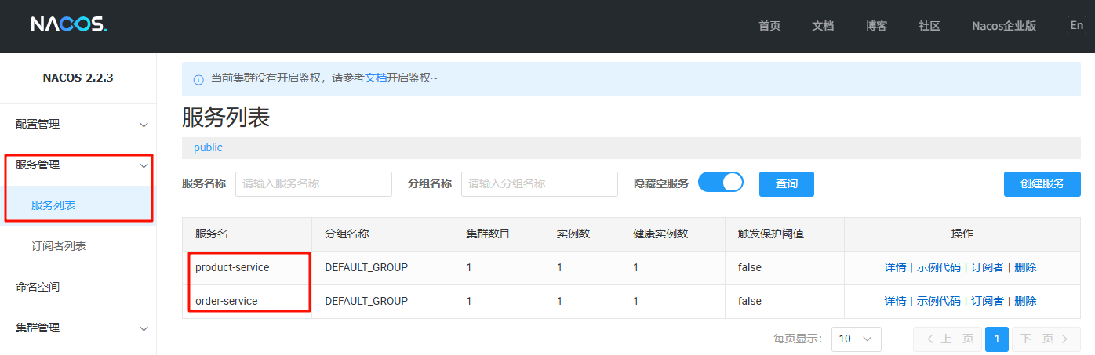Screen dimensions: 1095x355
Task: Switch language with the En button
Action: click(1077, 25)
